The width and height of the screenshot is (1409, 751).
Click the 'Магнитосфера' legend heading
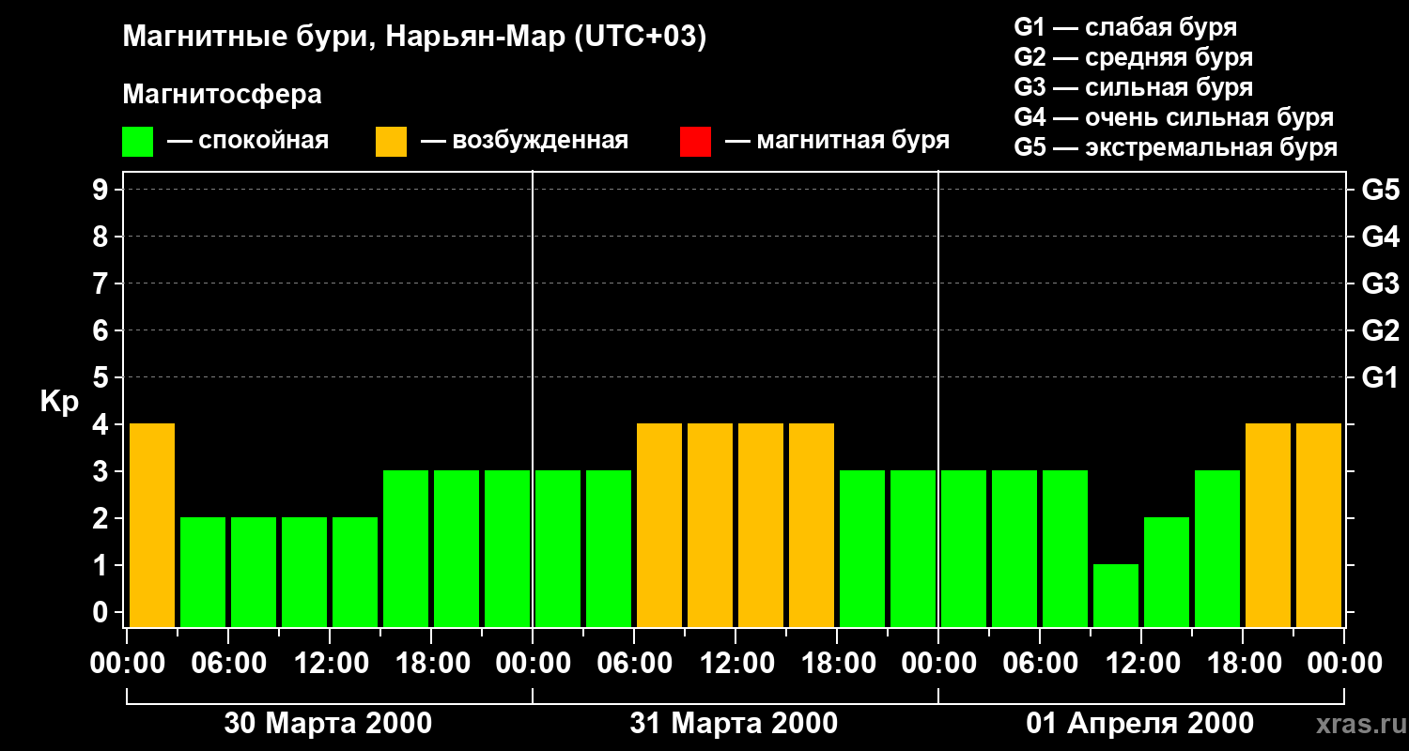pos(223,95)
